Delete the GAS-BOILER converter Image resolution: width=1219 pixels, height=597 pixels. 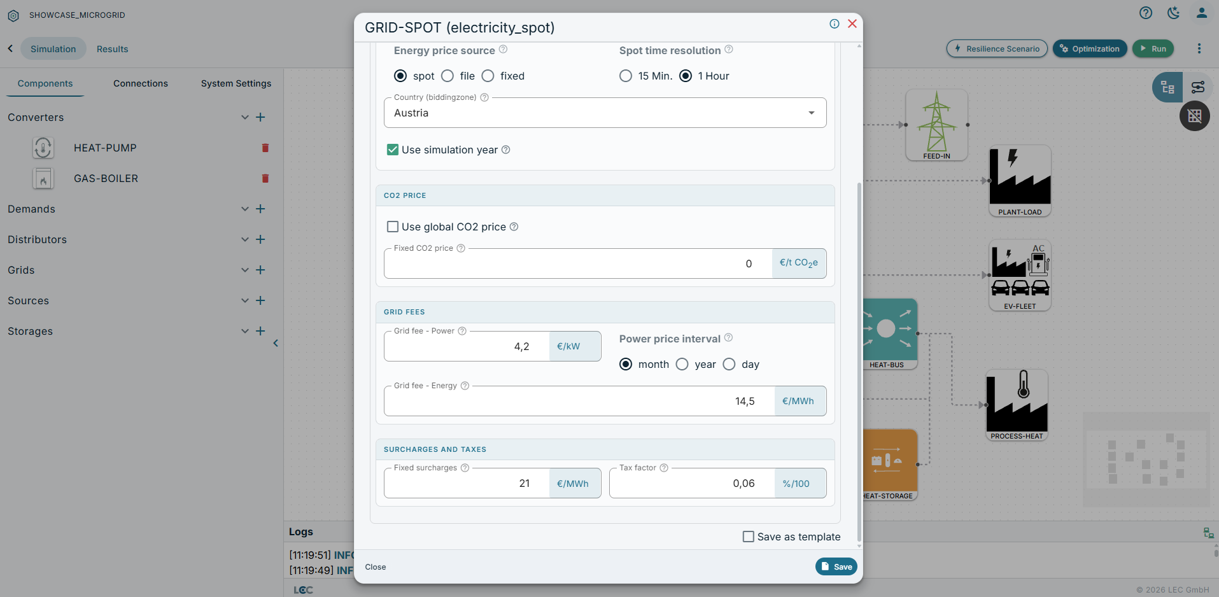[265, 178]
